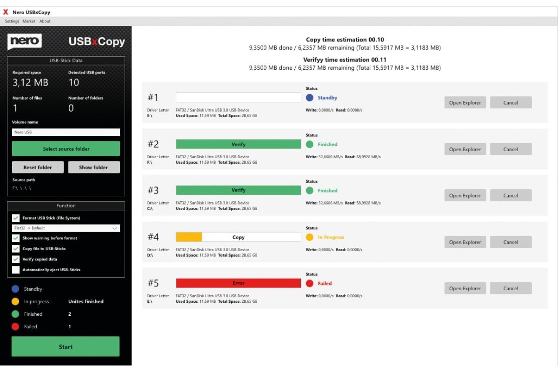This screenshot has width=558, height=372.
Task: Toggle Verify copied data checkbox
Action: tap(16, 259)
